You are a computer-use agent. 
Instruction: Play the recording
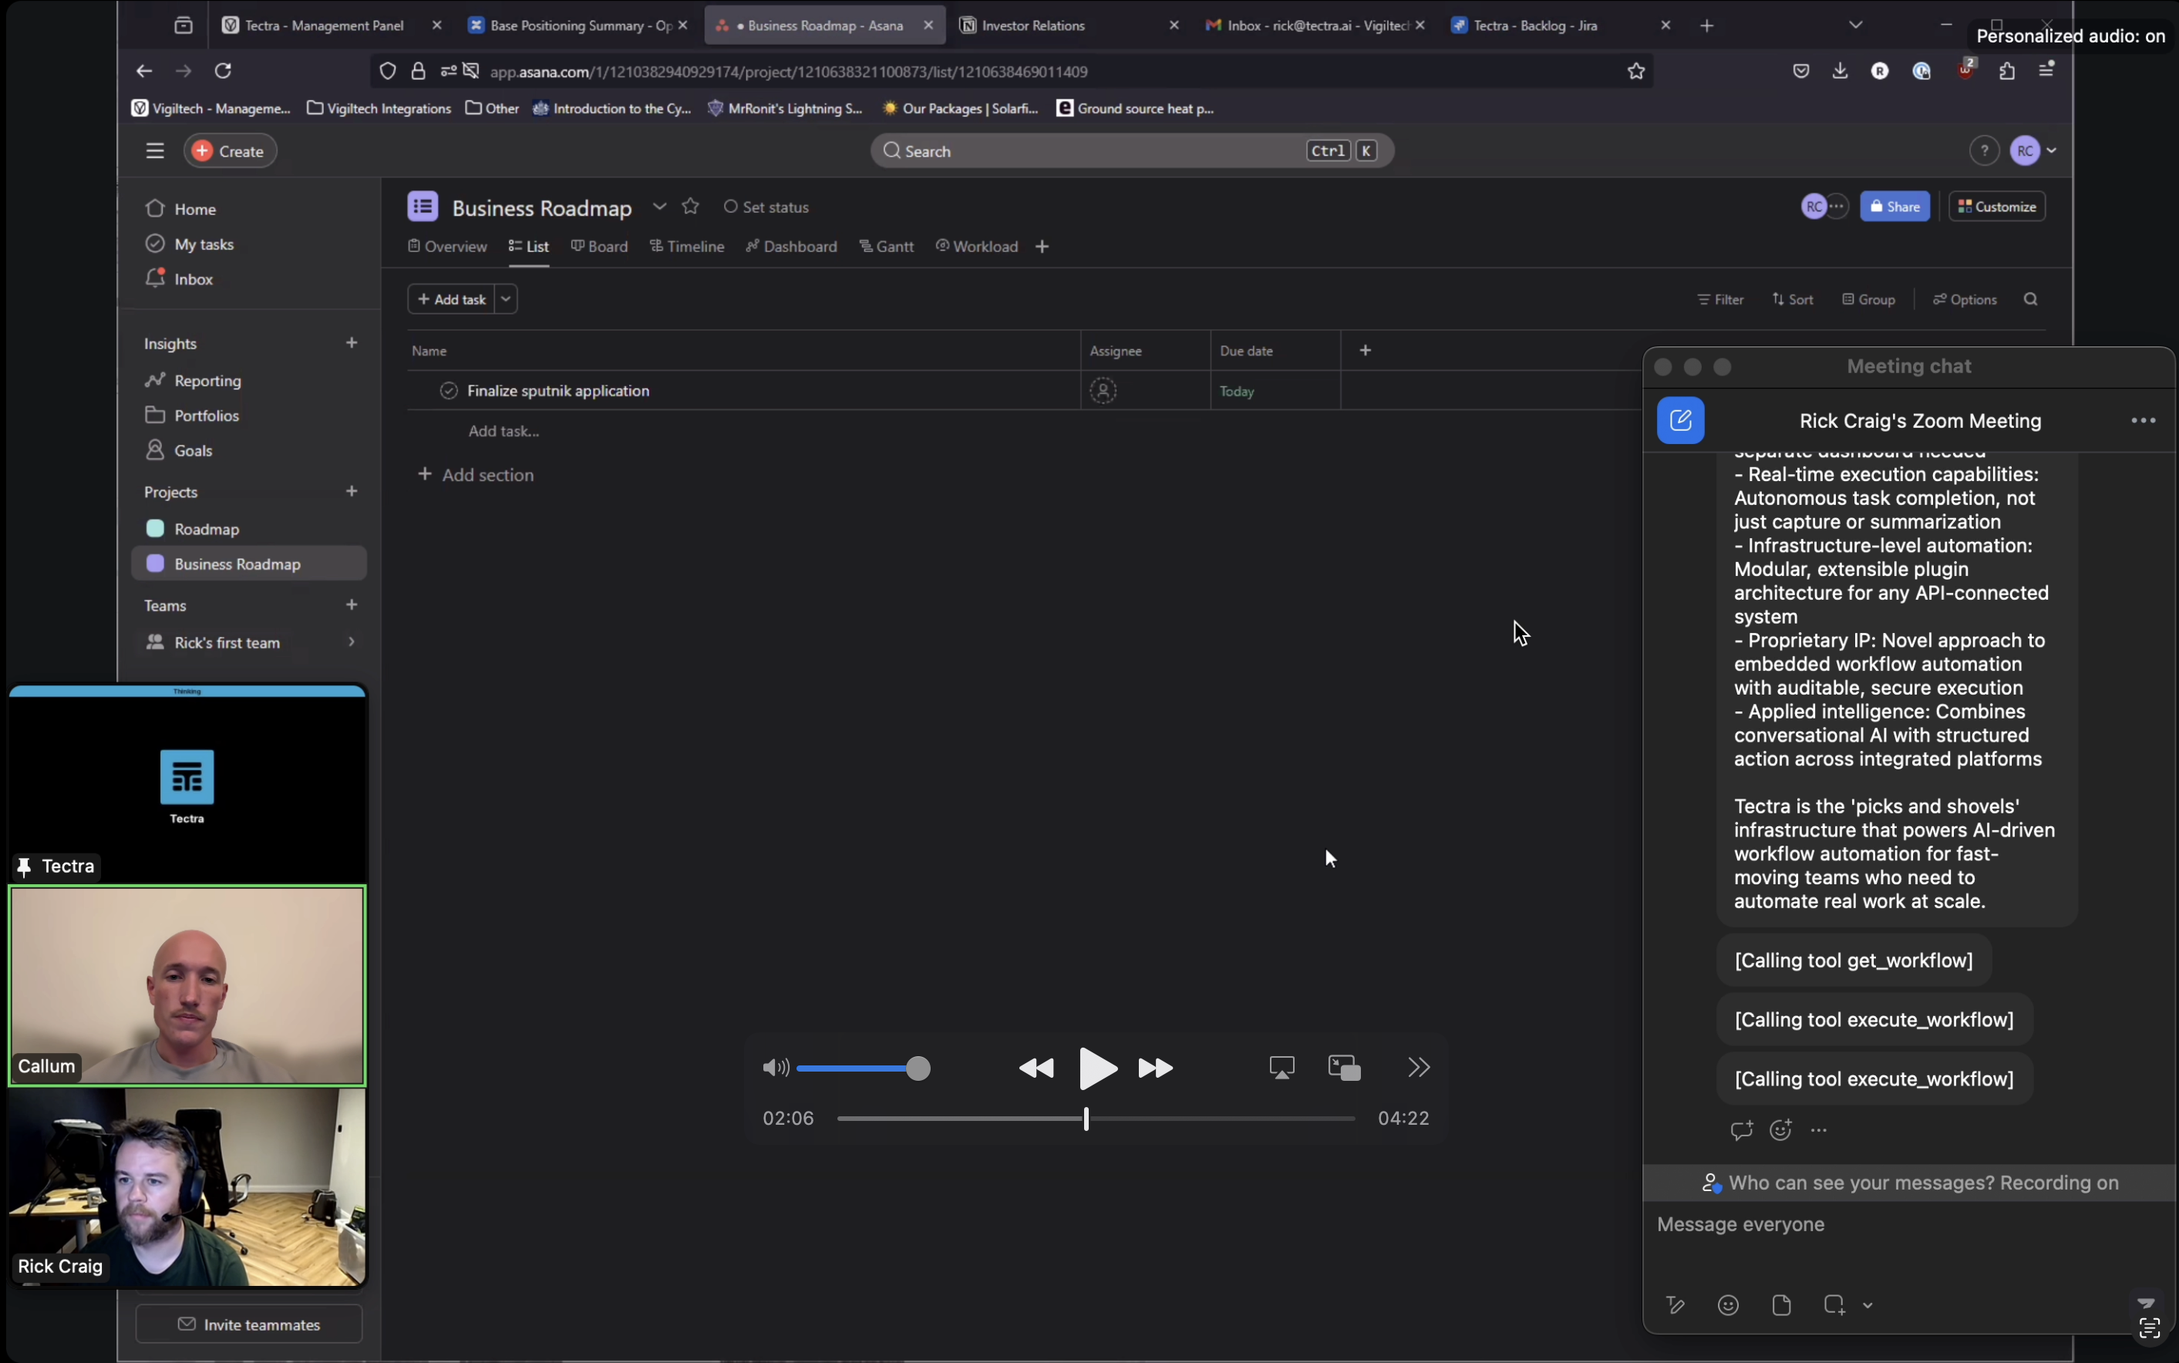click(1096, 1069)
